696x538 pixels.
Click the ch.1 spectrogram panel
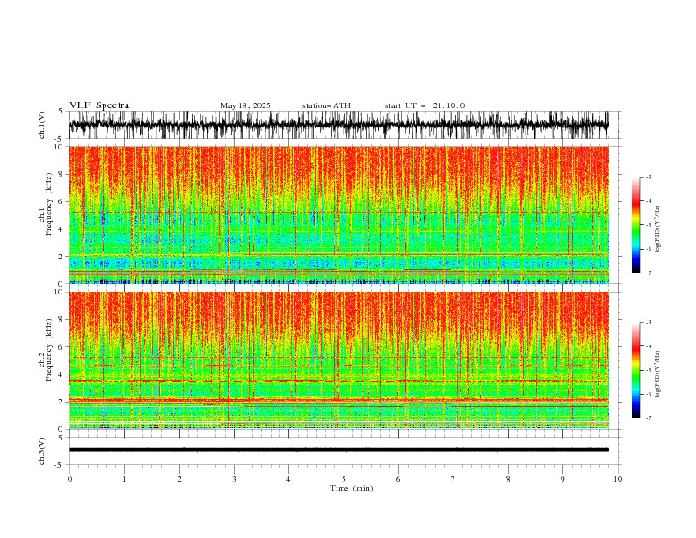point(339,214)
